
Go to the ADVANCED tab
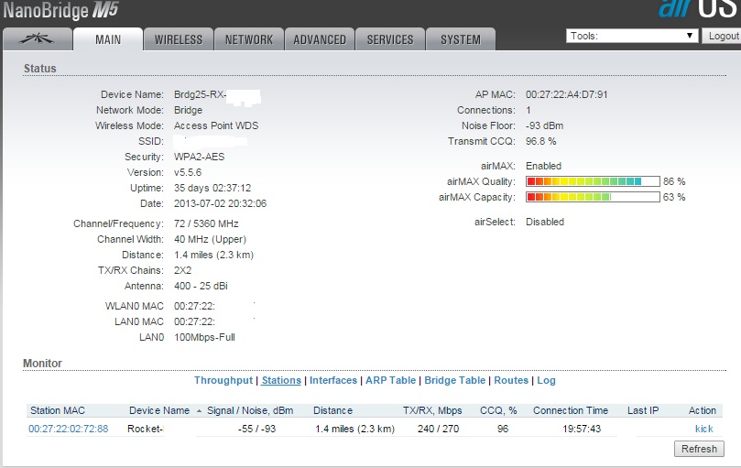point(320,39)
